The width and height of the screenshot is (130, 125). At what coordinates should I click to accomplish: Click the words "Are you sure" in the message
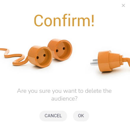click(x=34, y=91)
